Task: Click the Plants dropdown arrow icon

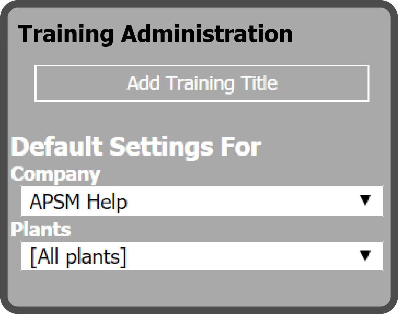Action: [365, 255]
